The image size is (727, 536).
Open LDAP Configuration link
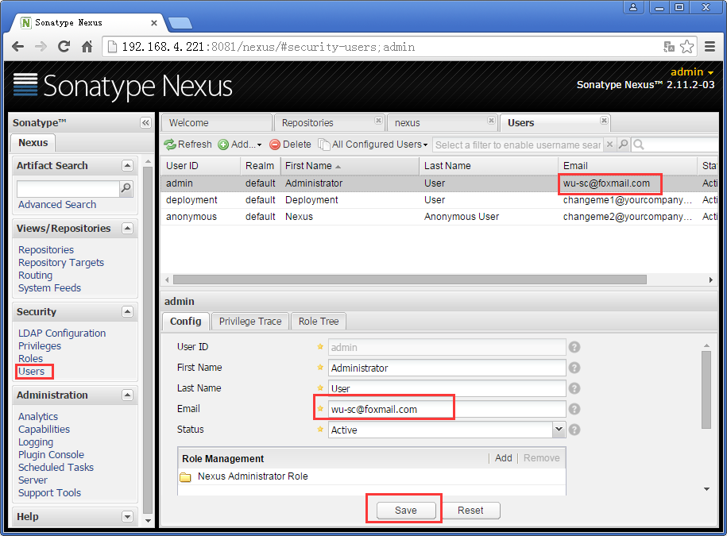click(62, 333)
